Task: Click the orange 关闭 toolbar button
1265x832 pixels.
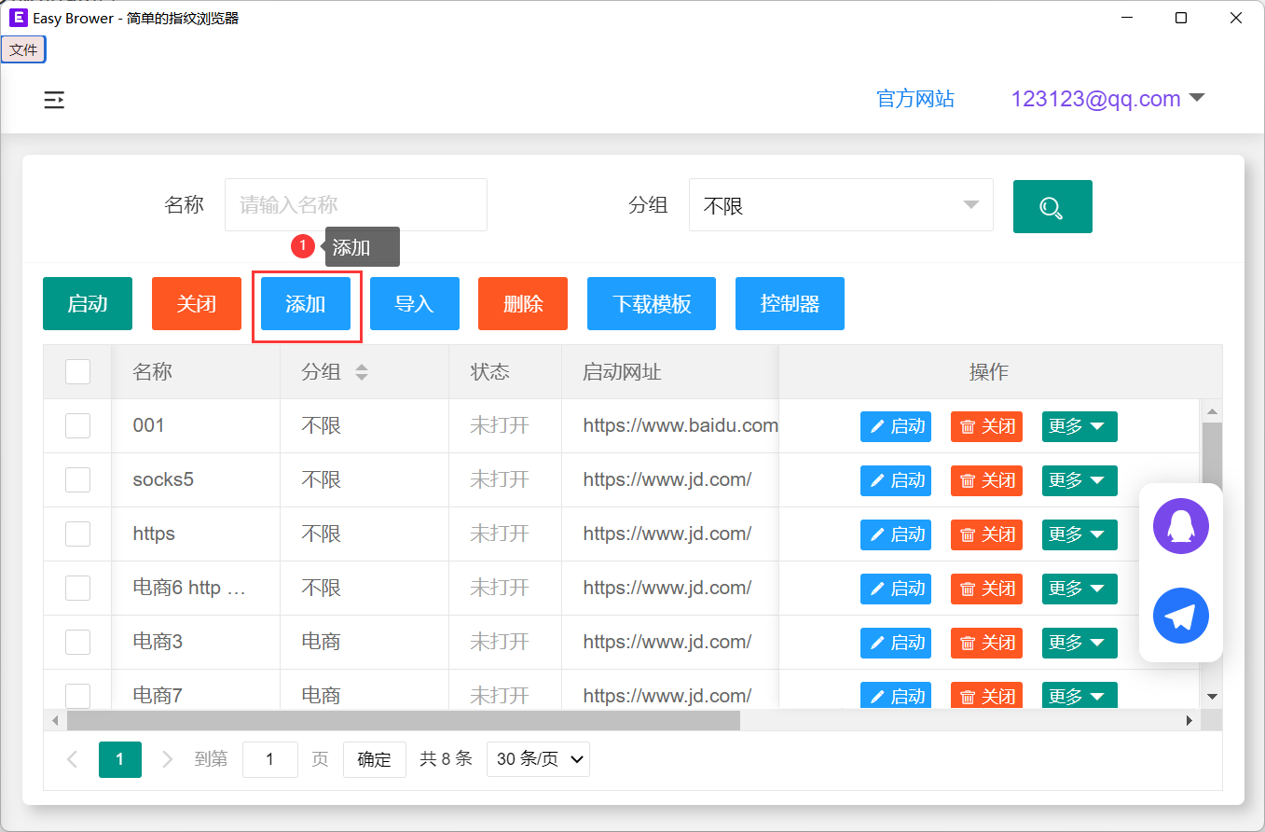Action: coord(197,303)
